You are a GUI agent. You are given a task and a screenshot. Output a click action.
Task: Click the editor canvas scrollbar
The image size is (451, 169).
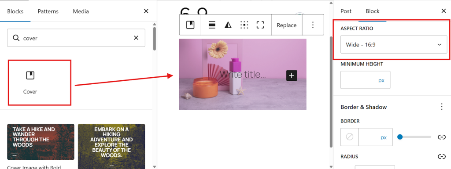click(x=331, y=92)
